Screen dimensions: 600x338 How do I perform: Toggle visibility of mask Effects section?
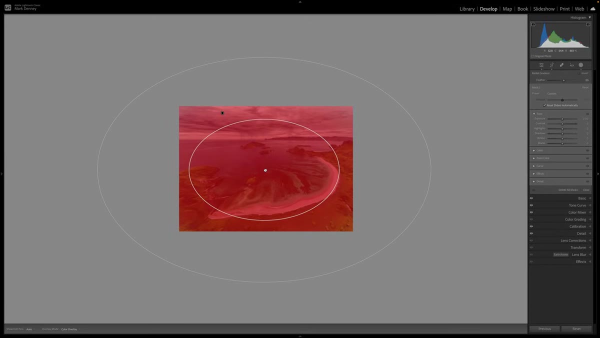pyautogui.click(x=587, y=173)
